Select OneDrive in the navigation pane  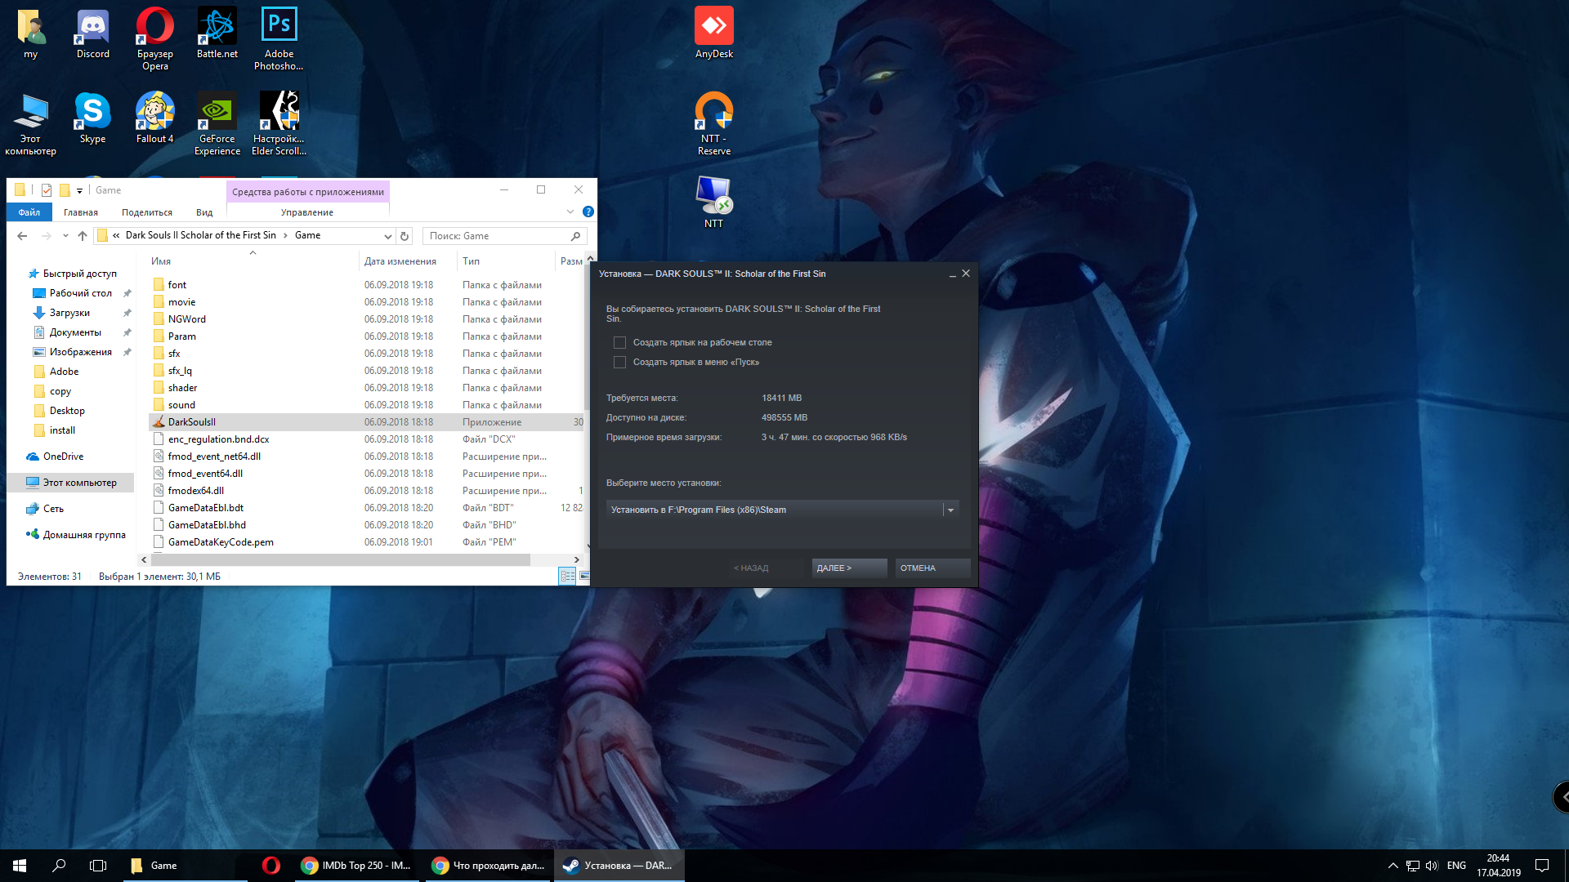[x=63, y=457]
